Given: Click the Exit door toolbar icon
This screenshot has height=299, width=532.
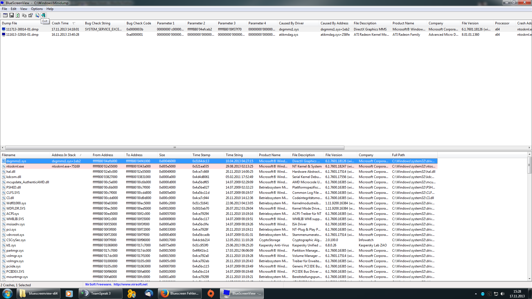Looking at the screenshot, I should (x=44, y=15).
